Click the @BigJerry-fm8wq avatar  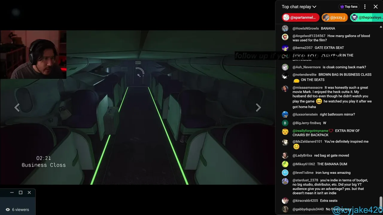click(285, 123)
